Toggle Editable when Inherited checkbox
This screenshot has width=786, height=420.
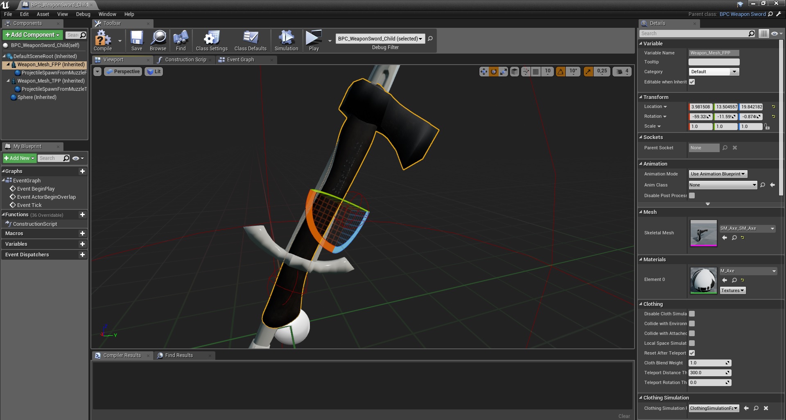692,82
